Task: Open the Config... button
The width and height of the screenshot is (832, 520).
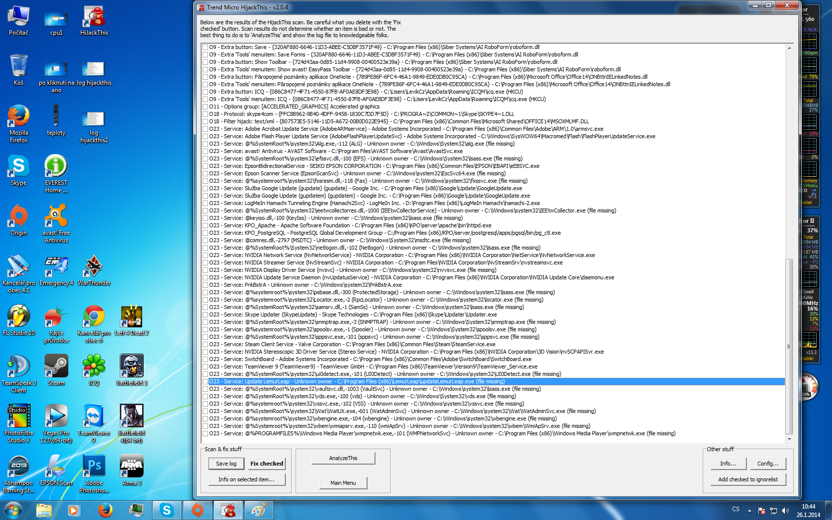Action: [x=768, y=464]
